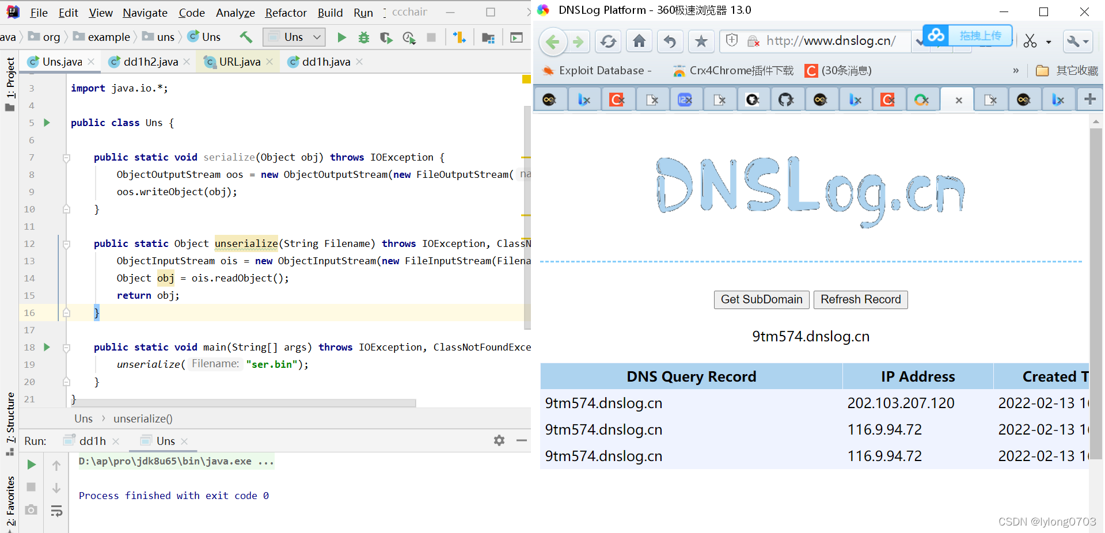The height and width of the screenshot is (533, 1105).
Task: Open the profiler run icon in the toolbar
Action: pyautogui.click(x=409, y=37)
